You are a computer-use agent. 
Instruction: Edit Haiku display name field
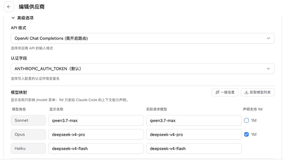[96, 149]
